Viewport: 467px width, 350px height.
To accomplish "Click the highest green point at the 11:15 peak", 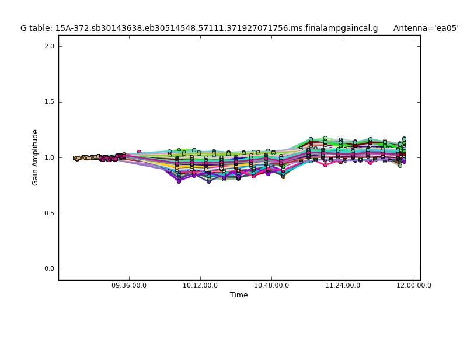I will pos(325,138).
